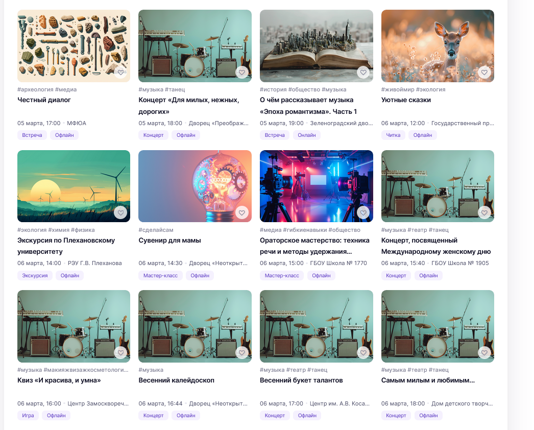Click «Мастер-класс» tag under «Сувенир для мамы»
Image resolution: width=534 pixels, height=430 pixels.
pyautogui.click(x=160, y=276)
